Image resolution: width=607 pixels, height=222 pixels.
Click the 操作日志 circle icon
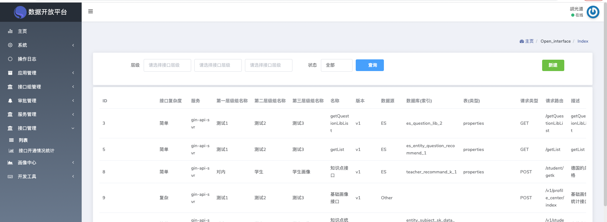tap(10, 59)
